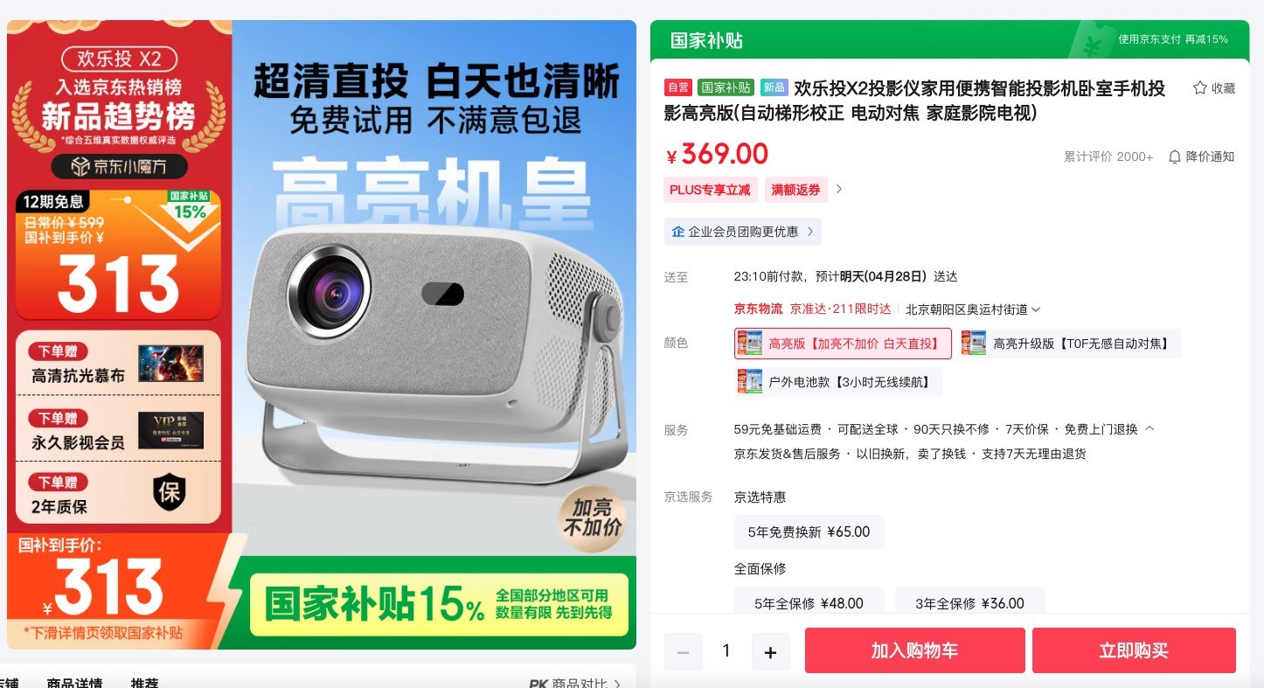Choose 5年免费换新 ¥65.00 service

(809, 532)
